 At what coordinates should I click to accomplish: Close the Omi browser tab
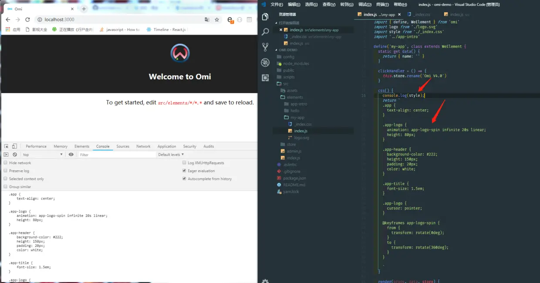click(x=73, y=9)
